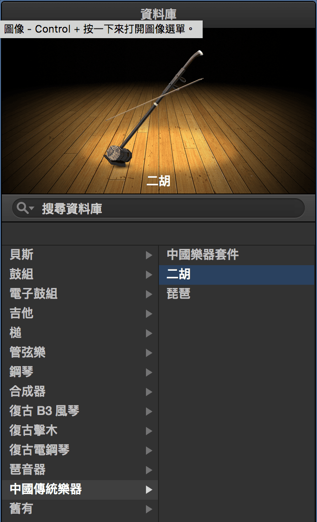This screenshot has height=522, width=317.
Task: Choose the 琵琶 patch
Action: [237, 294]
